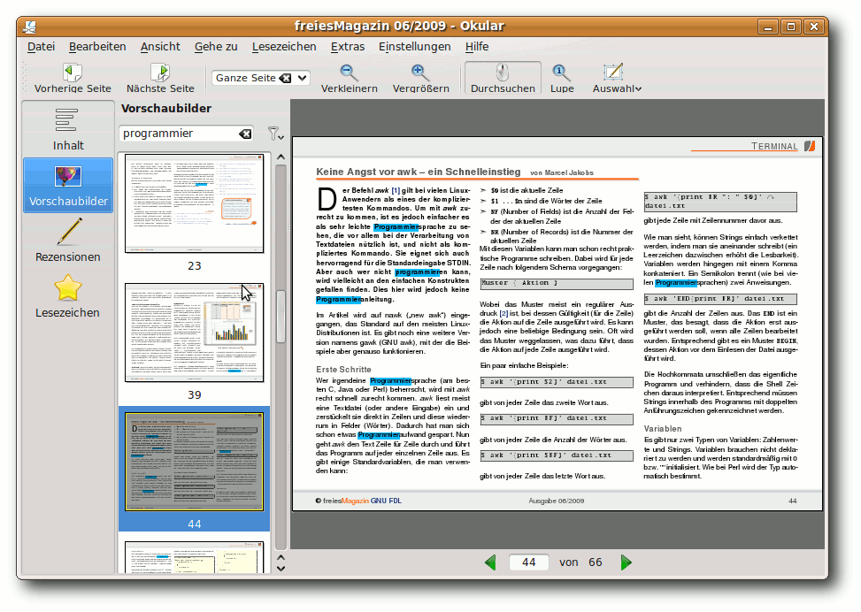Open the Datei menu
The height and width of the screenshot is (612, 861).
(x=42, y=47)
